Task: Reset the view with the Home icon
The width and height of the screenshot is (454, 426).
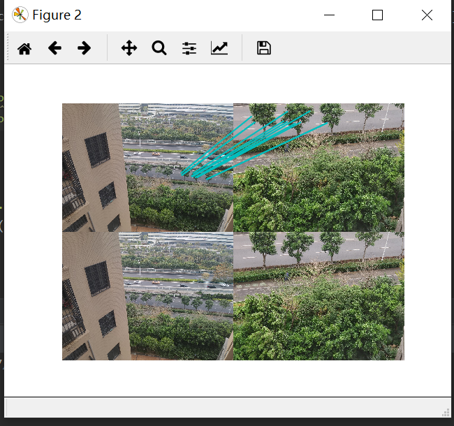Action: coord(24,48)
